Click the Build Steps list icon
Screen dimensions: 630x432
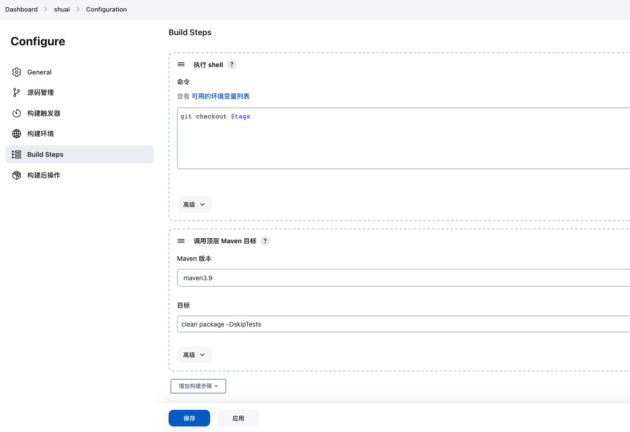click(17, 154)
